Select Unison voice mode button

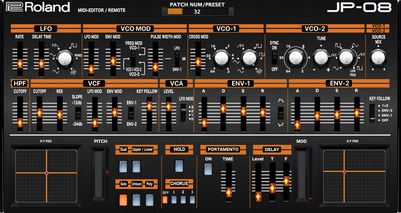136,200
